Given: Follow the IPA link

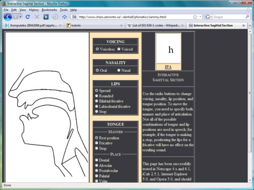Looking at the screenshot, I should pos(168,67).
